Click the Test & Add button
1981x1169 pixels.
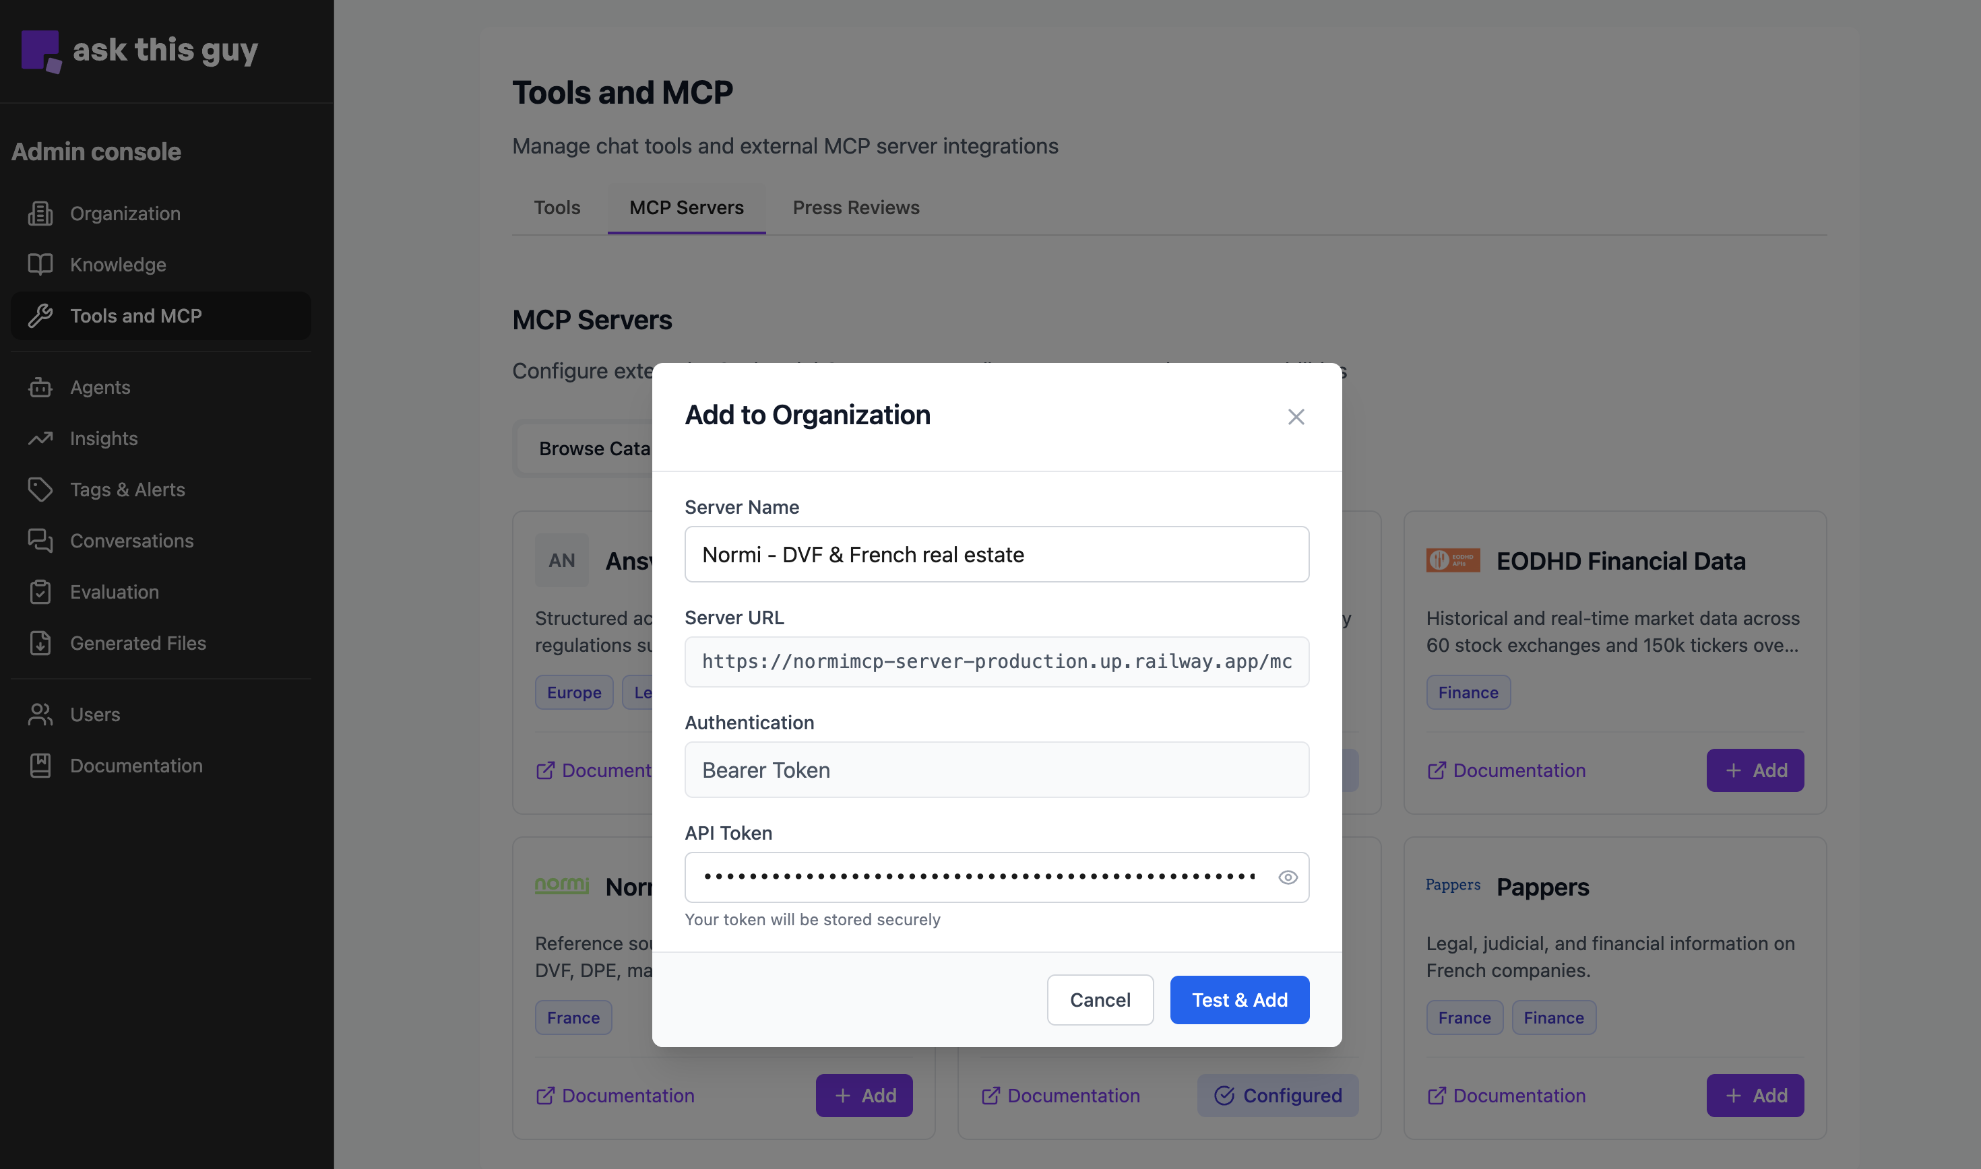click(1238, 999)
